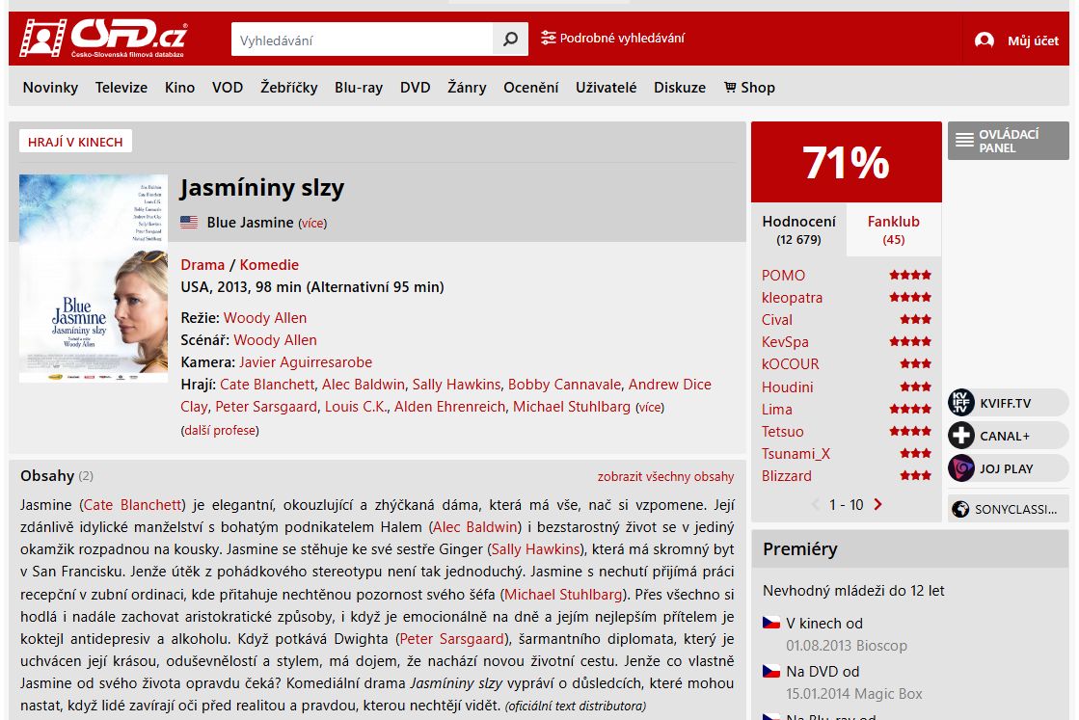Open Javier Aguirresarobe link

[x=306, y=362]
